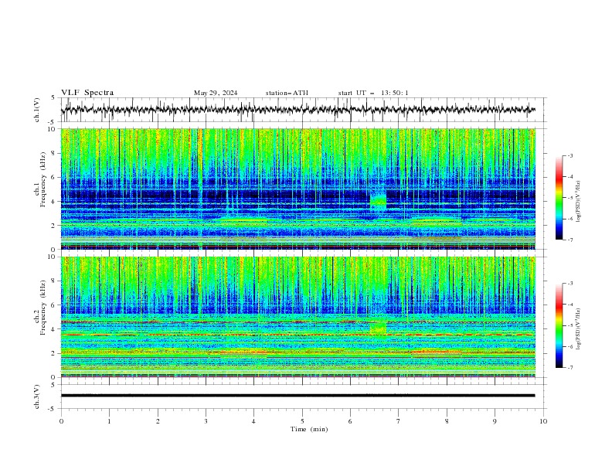Viewport: 612px width, 473px height.
Task: Click the "-3" label on the lower colorbar
Action: tap(570, 284)
